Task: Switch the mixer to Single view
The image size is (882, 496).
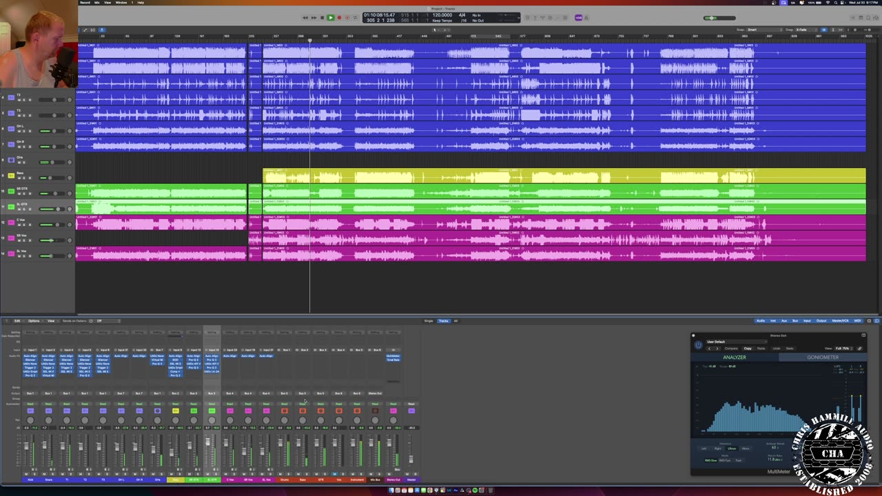Action: 429,321
